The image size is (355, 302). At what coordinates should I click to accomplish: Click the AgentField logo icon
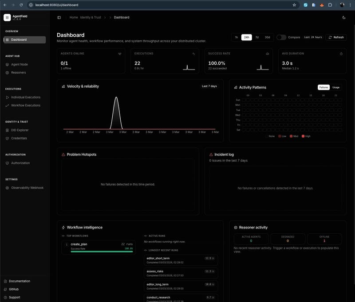(7, 17)
